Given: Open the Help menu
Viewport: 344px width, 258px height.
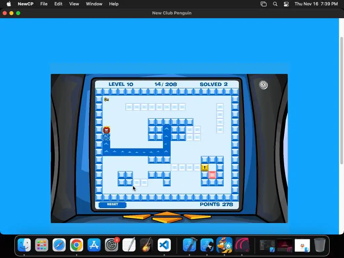Looking at the screenshot, I should (114, 4).
